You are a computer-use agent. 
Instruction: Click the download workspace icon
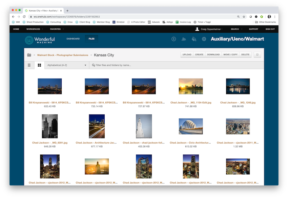173,39
